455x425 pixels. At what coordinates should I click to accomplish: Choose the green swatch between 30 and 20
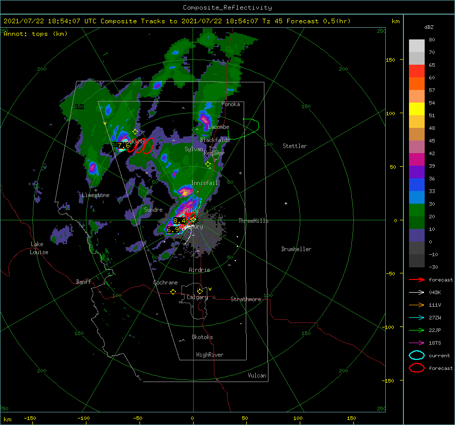click(x=417, y=210)
